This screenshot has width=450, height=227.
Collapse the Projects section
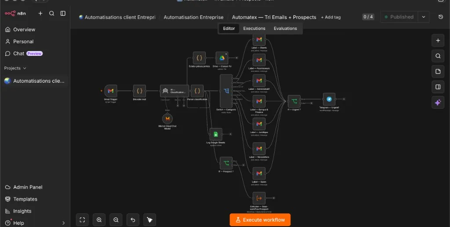click(x=15, y=68)
